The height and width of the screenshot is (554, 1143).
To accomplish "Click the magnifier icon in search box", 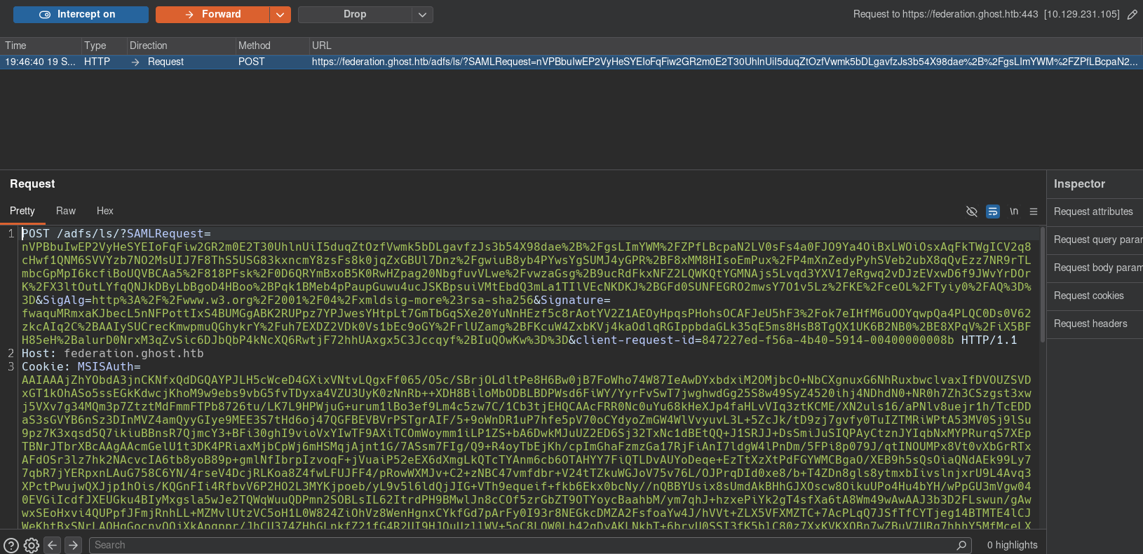I will (962, 545).
